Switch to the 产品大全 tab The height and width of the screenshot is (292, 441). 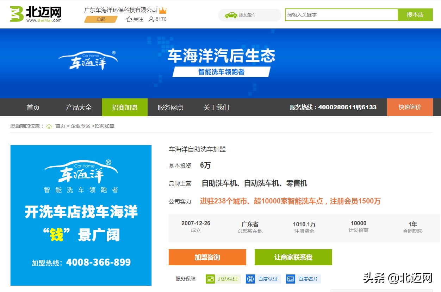point(78,108)
